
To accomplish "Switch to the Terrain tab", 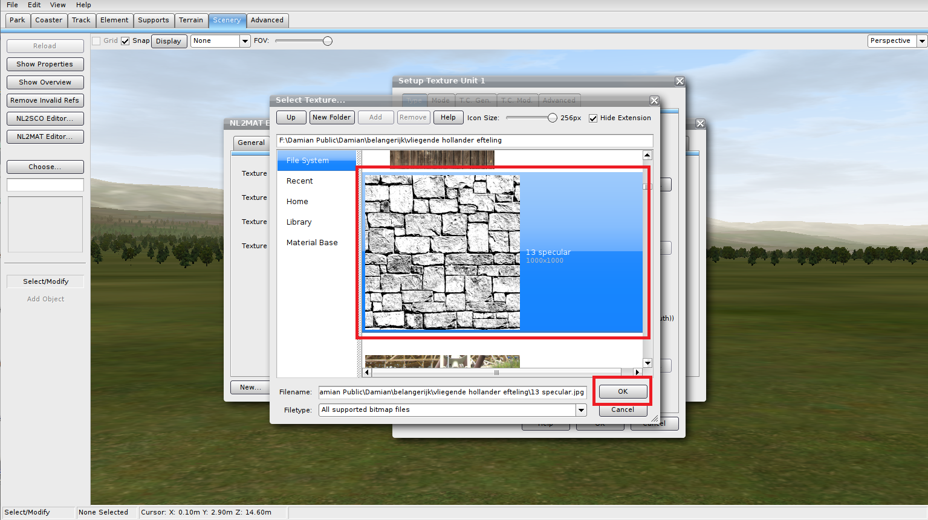I will (x=191, y=21).
